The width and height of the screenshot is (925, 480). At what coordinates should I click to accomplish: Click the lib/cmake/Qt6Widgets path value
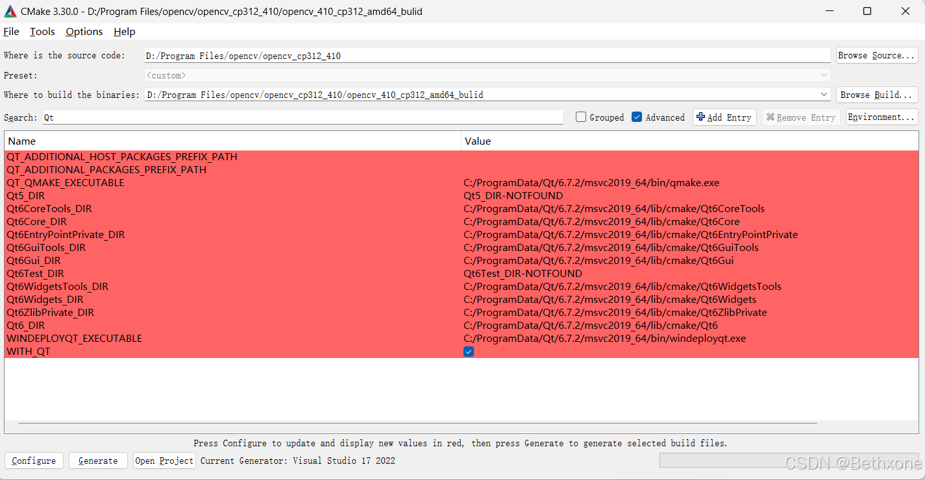point(610,300)
